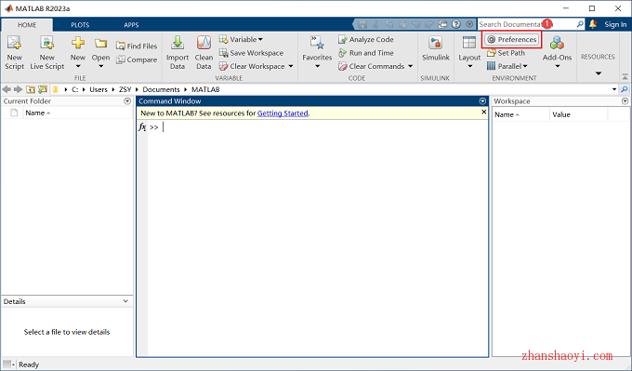Click the Search Documentation field
The height and width of the screenshot is (371, 632).
[x=527, y=24]
